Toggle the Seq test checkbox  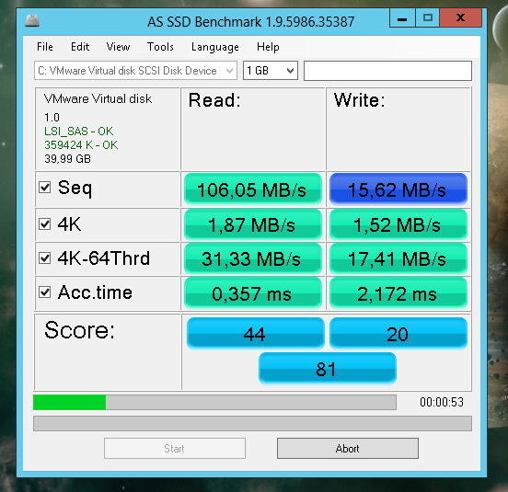coord(45,187)
